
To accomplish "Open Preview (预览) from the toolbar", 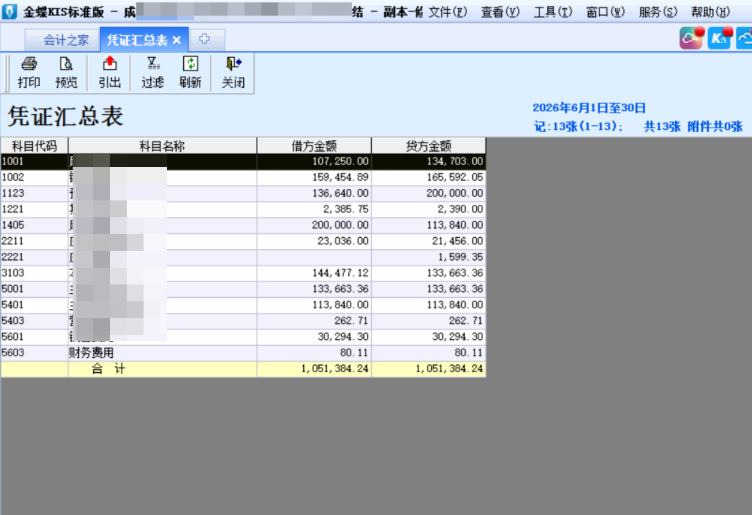I will pos(66,73).
